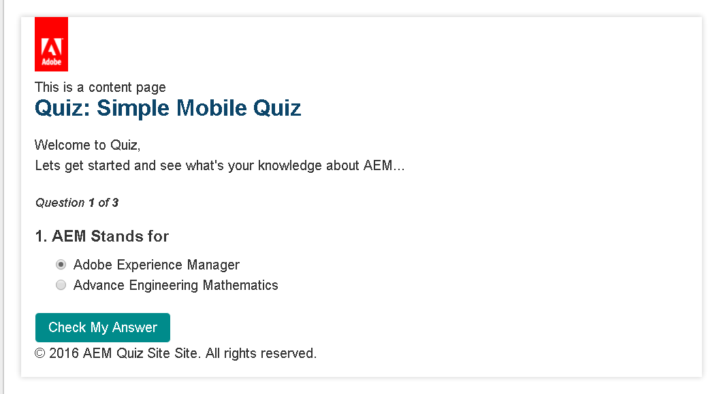Viewport: 719px width, 394px height.
Task: Select the Adobe Experience Manager radio button
Action: (61, 265)
